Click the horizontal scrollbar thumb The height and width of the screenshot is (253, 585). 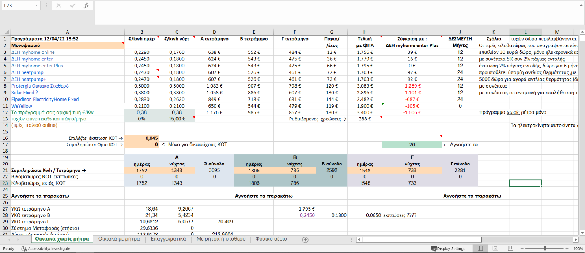point(422,239)
